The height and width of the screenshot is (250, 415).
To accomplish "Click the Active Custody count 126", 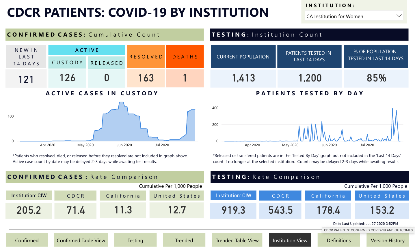I will pyautogui.click(x=67, y=78).
